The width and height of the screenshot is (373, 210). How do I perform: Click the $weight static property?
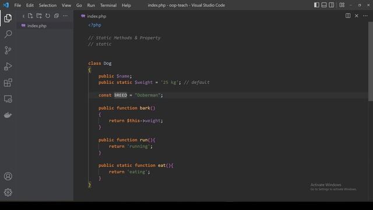coord(143,82)
